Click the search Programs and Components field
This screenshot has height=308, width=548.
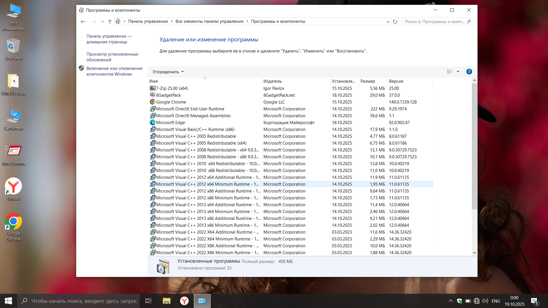pyautogui.click(x=434, y=22)
